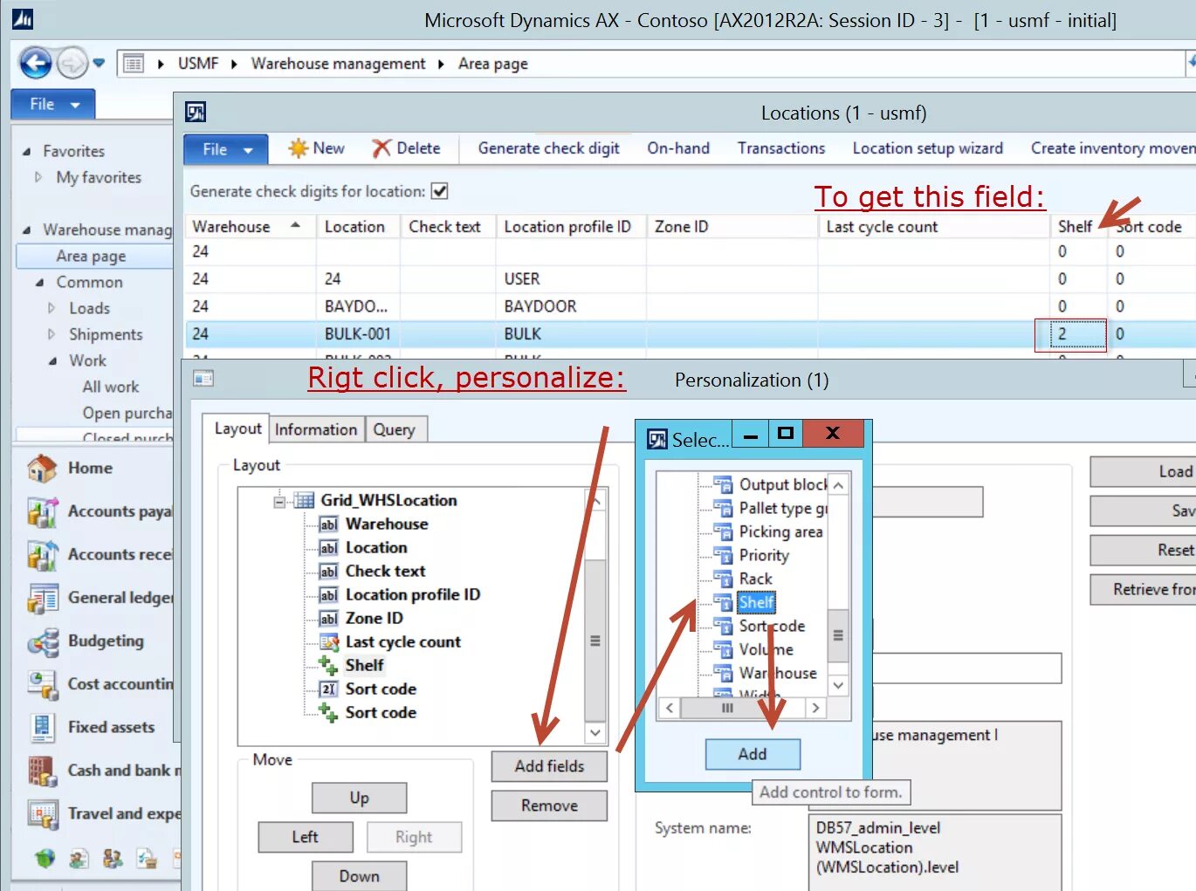Select Last cycle count in layout tree

pos(403,641)
